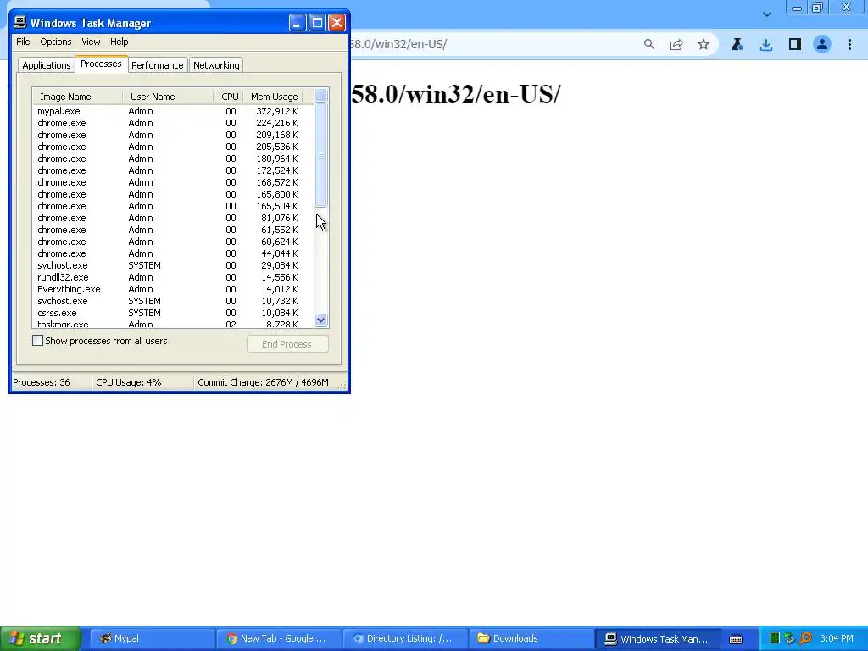Sort by Image Name column header

78,97
